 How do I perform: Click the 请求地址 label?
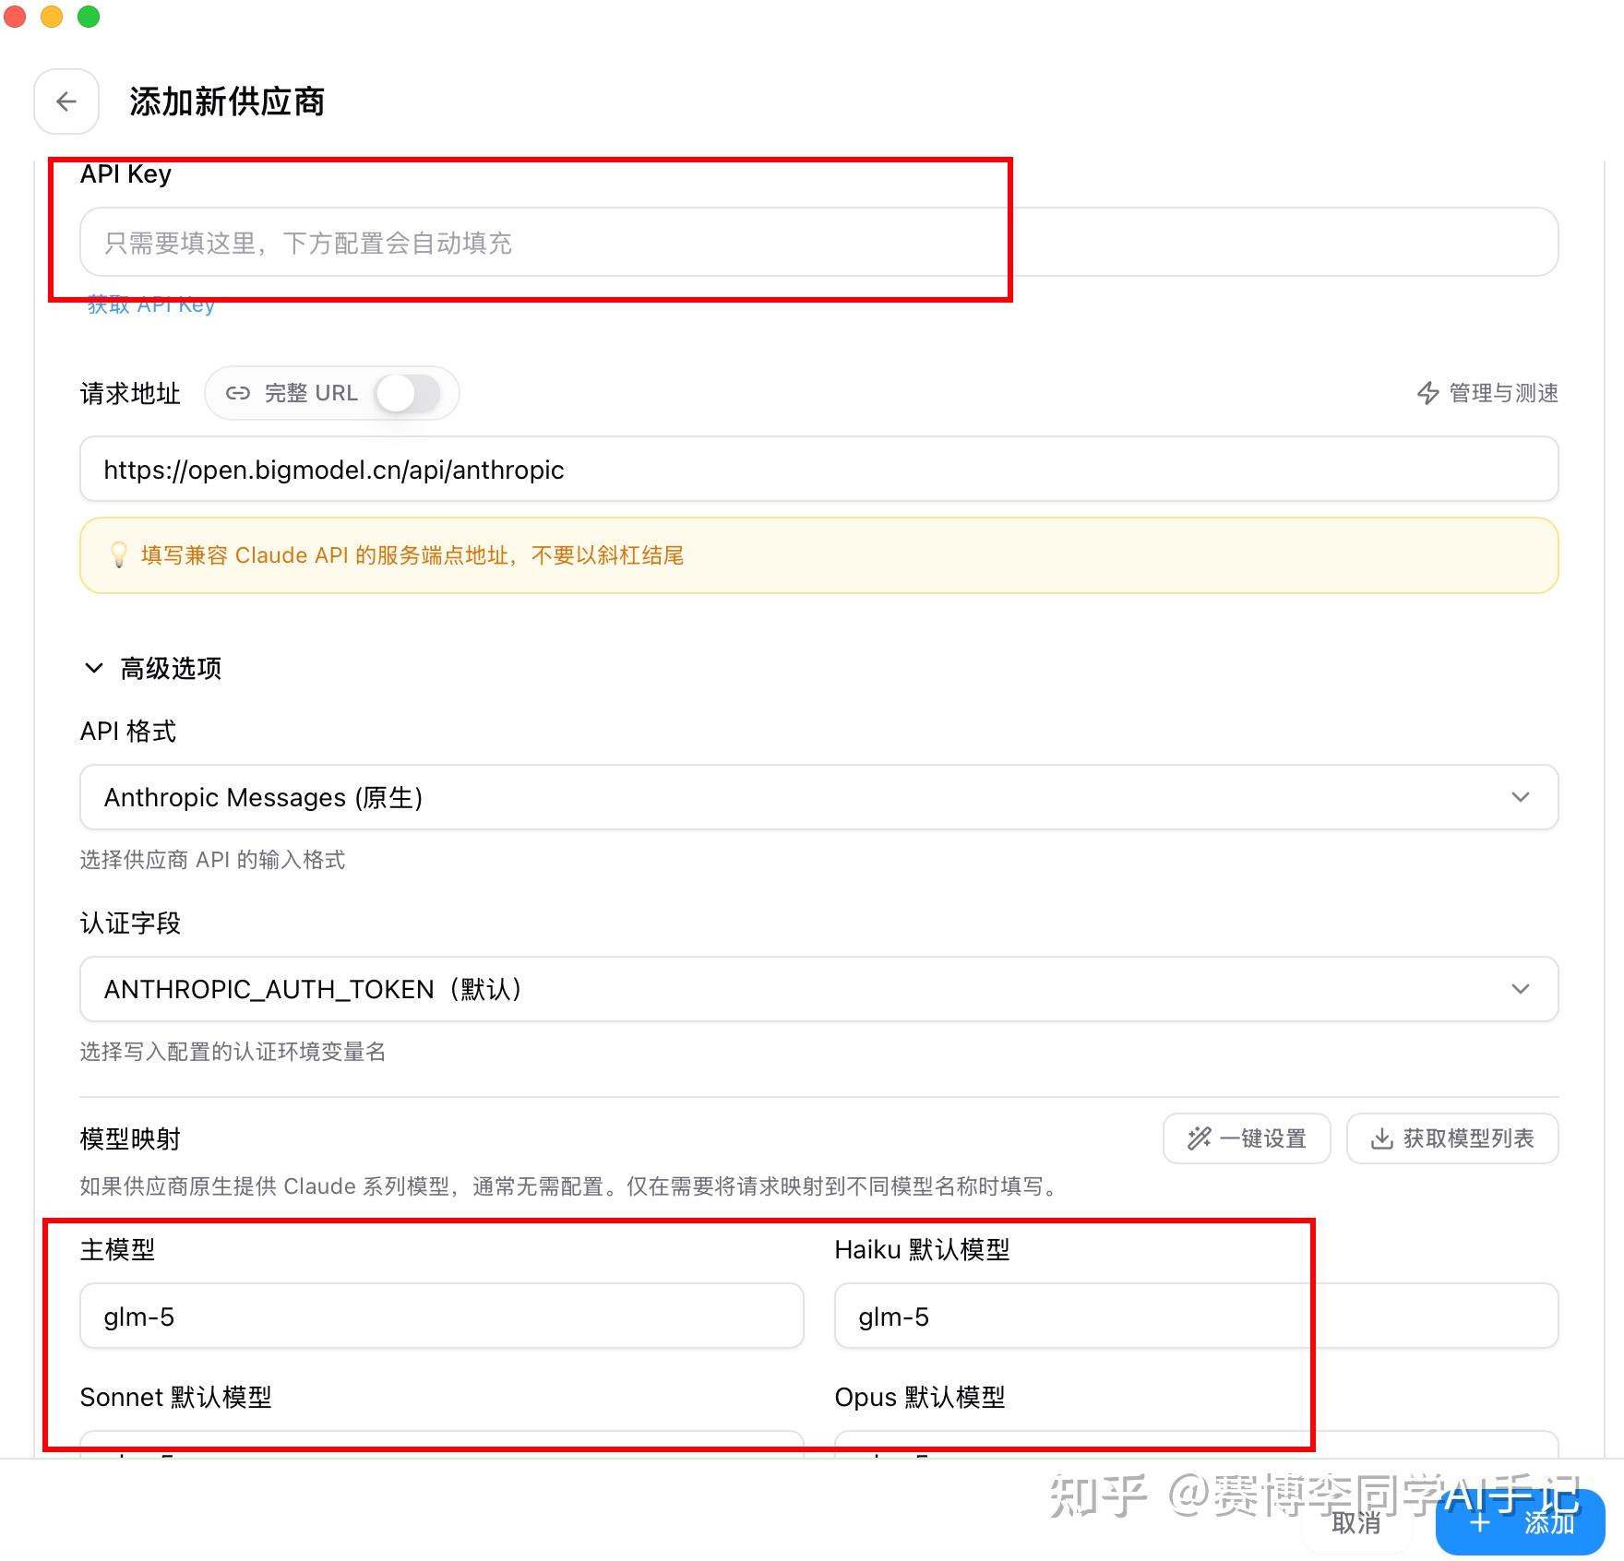click(130, 394)
